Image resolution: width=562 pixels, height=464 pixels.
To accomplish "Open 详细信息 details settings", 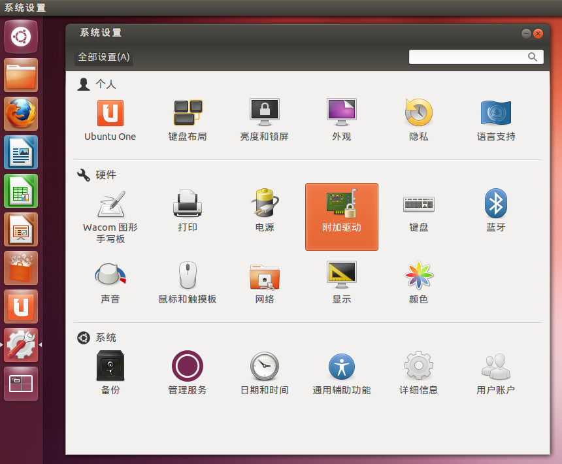I will (x=419, y=373).
